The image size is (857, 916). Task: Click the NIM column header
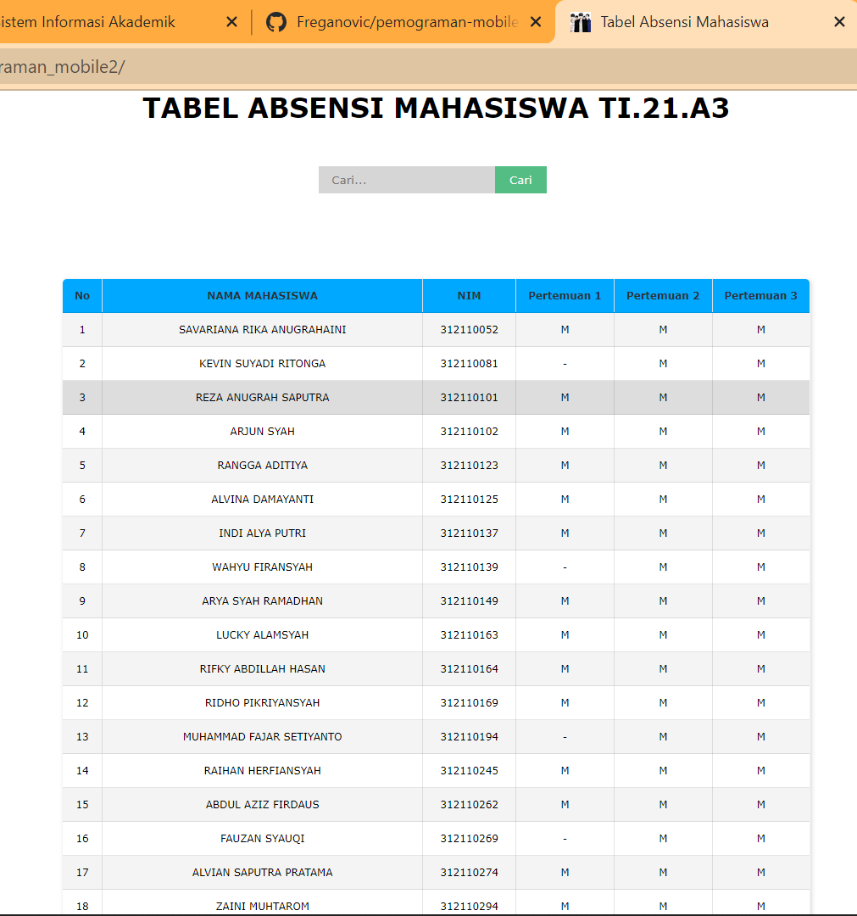coord(468,295)
